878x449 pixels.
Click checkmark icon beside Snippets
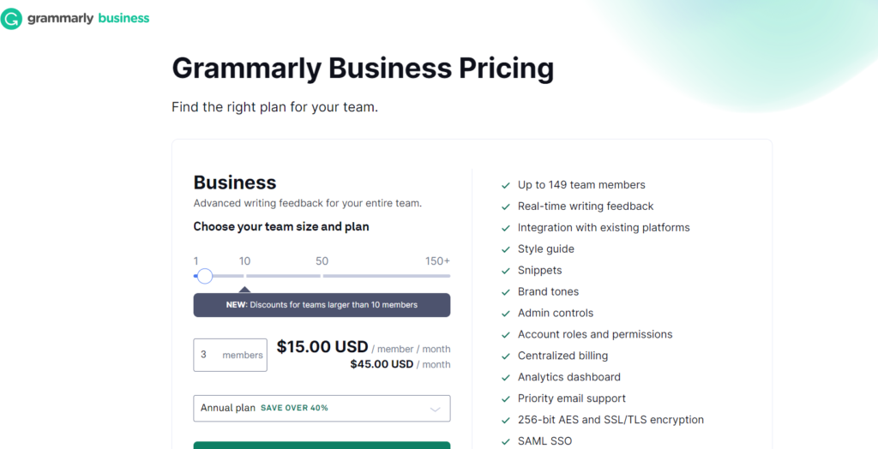click(505, 271)
